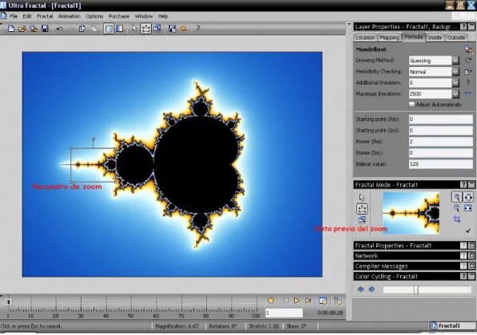477x335 pixels.
Task: Expand the Network panel
Action: [471, 256]
